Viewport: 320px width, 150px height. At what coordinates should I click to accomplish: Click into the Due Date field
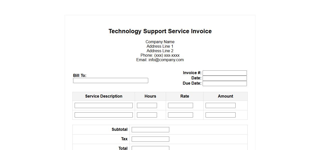[225, 83]
